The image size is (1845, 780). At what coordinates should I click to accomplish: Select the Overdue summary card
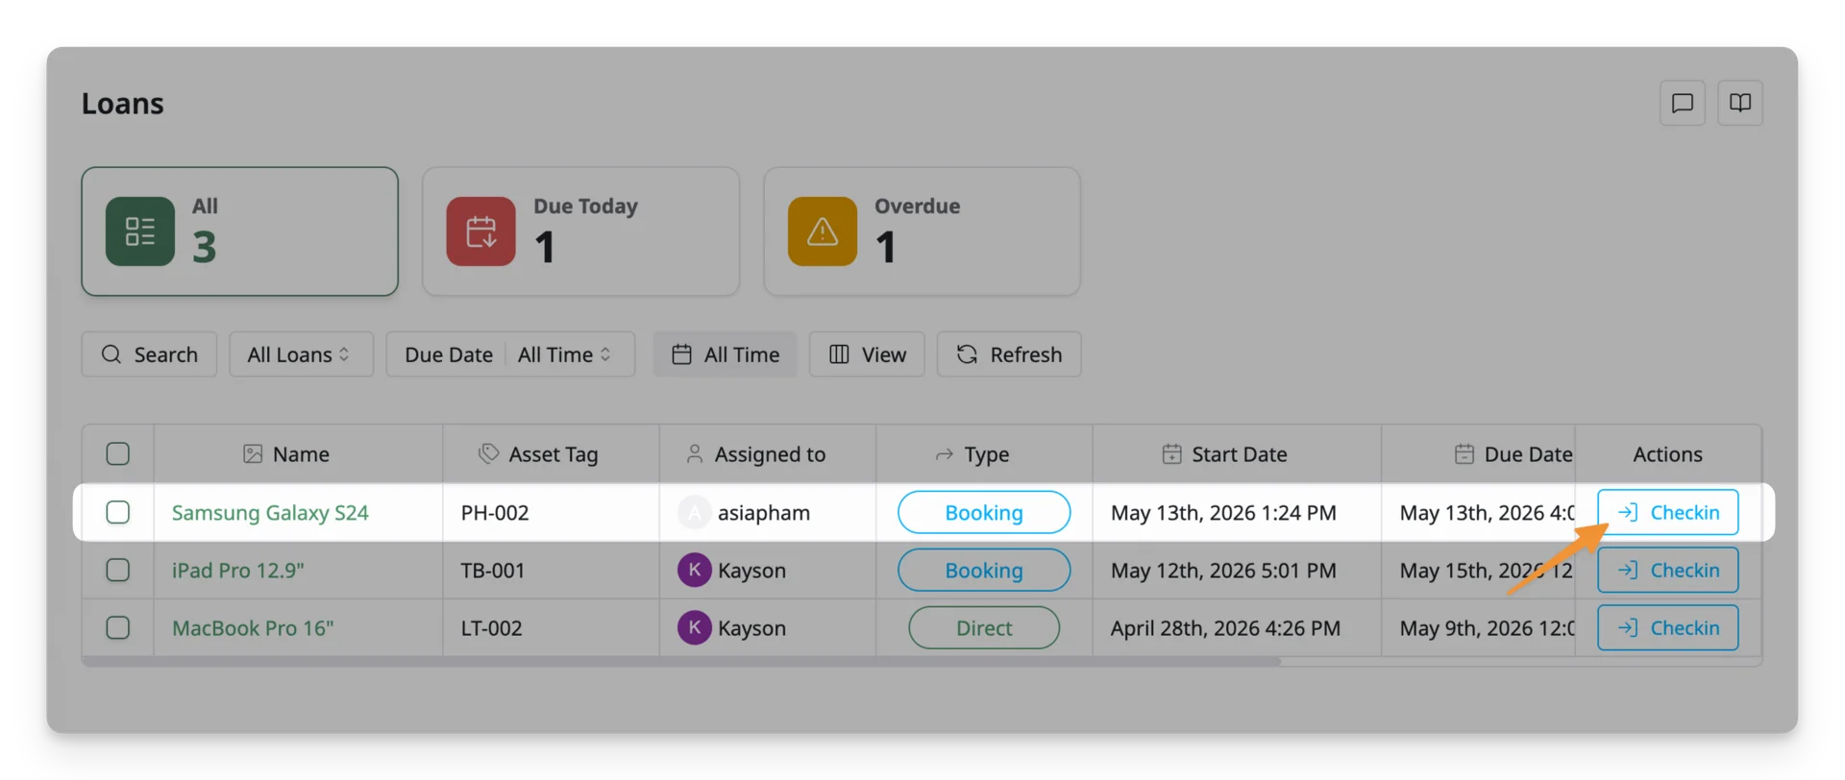[x=922, y=232]
